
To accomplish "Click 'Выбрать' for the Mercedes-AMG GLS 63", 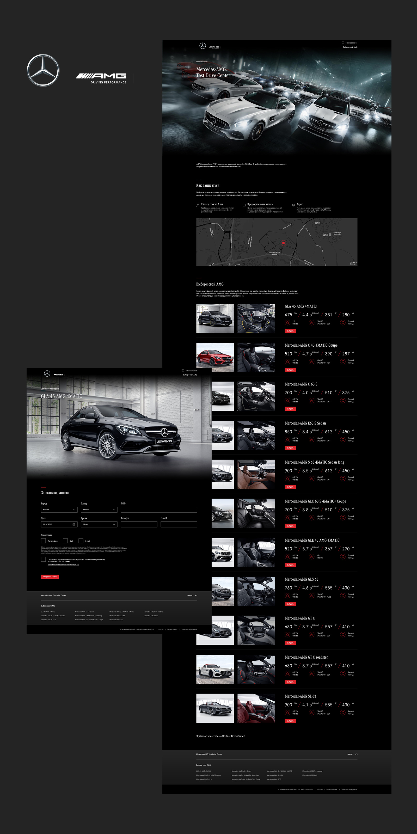I will tap(290, 604).
